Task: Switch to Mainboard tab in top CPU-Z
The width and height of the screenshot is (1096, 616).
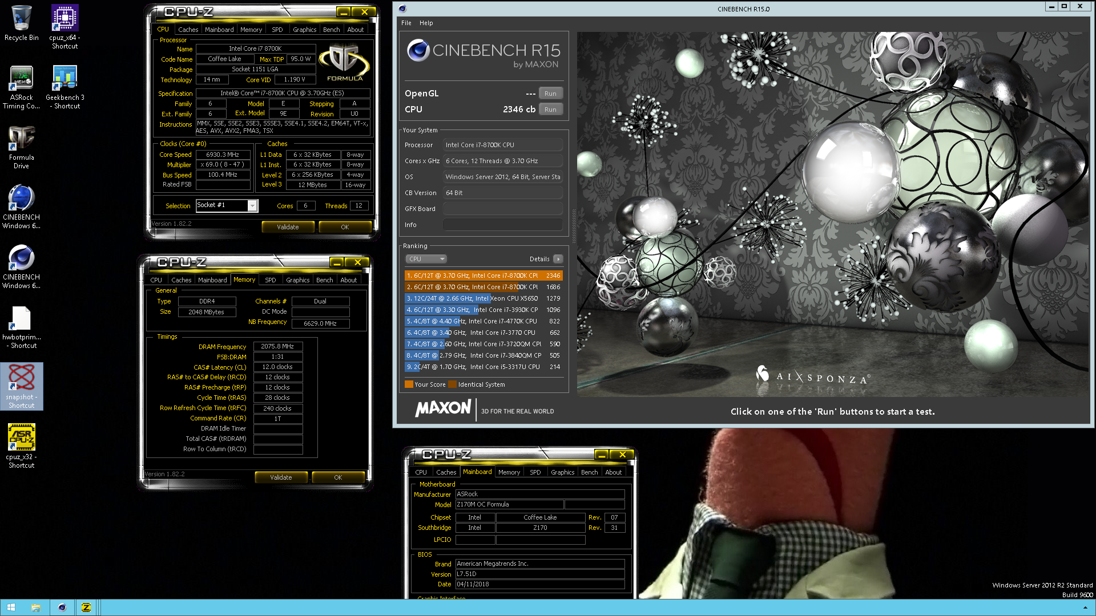Action: coord(219,30)
